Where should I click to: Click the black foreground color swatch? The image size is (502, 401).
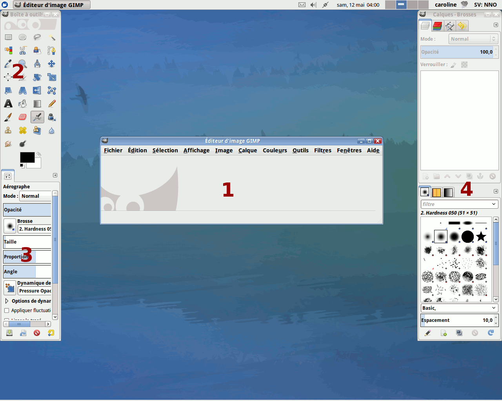point(27,157)
